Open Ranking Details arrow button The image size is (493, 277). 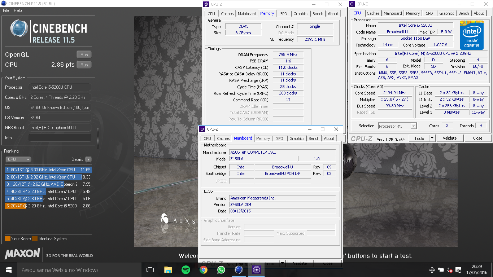pos(88,159)
